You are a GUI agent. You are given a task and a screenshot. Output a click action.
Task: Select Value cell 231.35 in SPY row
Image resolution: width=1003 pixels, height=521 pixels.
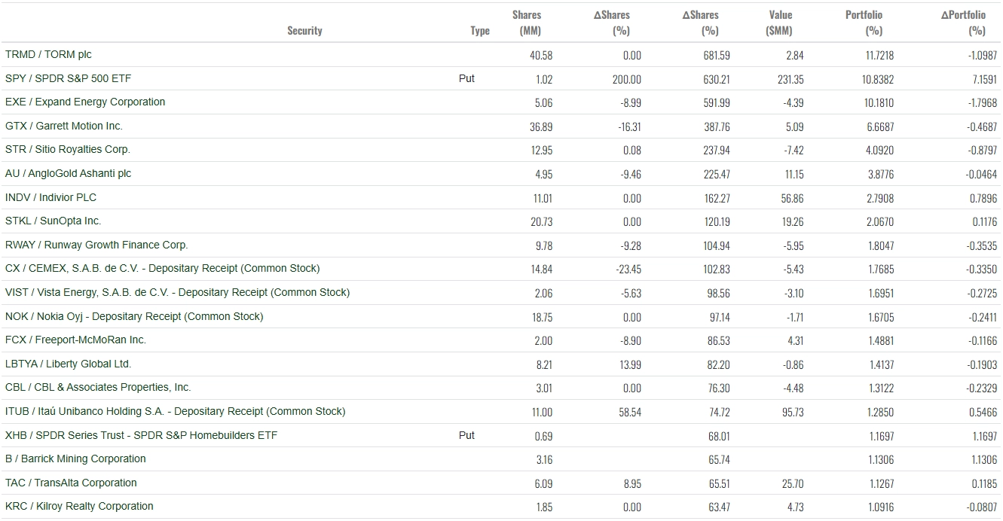tap(790, 79)
